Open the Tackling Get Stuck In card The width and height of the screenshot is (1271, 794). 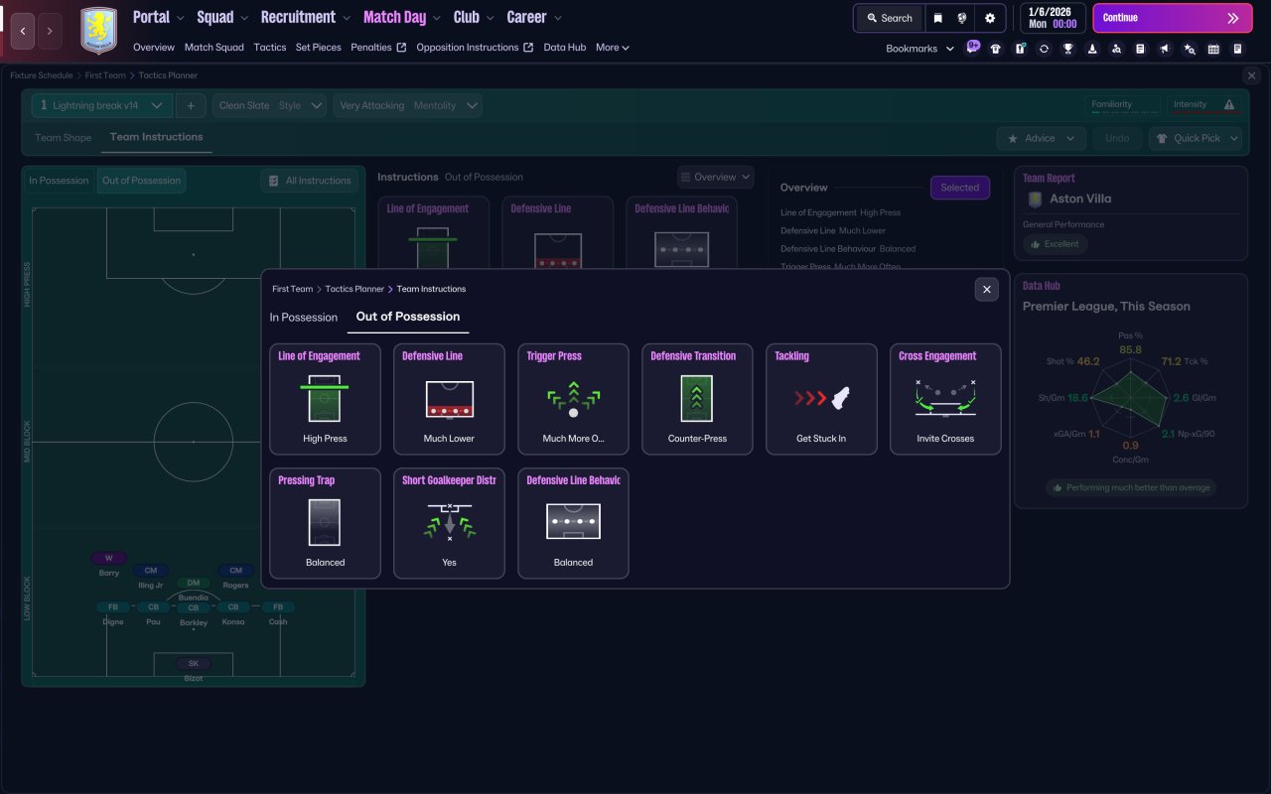tap(821, 399)
